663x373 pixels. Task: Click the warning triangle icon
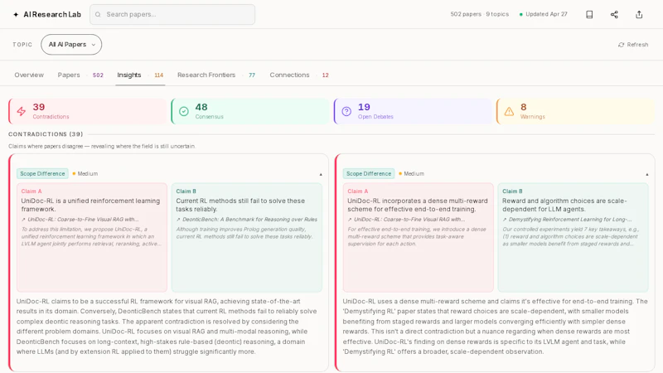pos(509,111)
